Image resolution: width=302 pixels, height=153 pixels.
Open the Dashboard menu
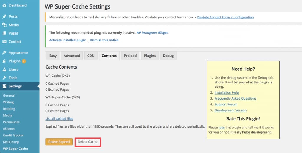(18, 5)
